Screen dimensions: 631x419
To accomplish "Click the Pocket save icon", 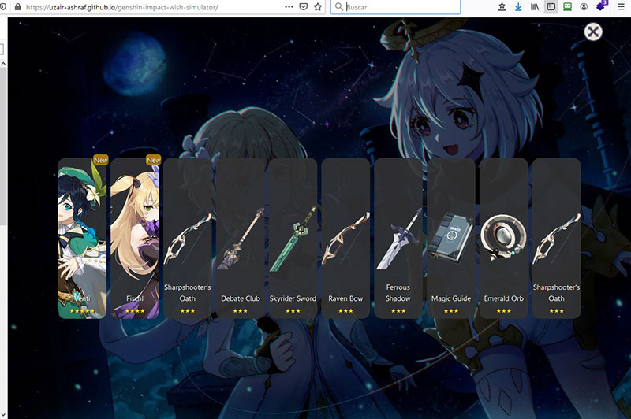I will click(x=304, y=7).
